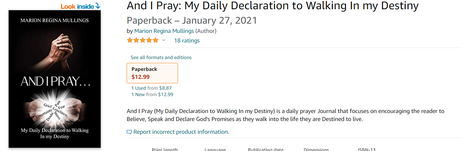Click the Look inside arrow icon
This screenshot has width=473, height=151.
pyautogui.click(x=98, y=6)
